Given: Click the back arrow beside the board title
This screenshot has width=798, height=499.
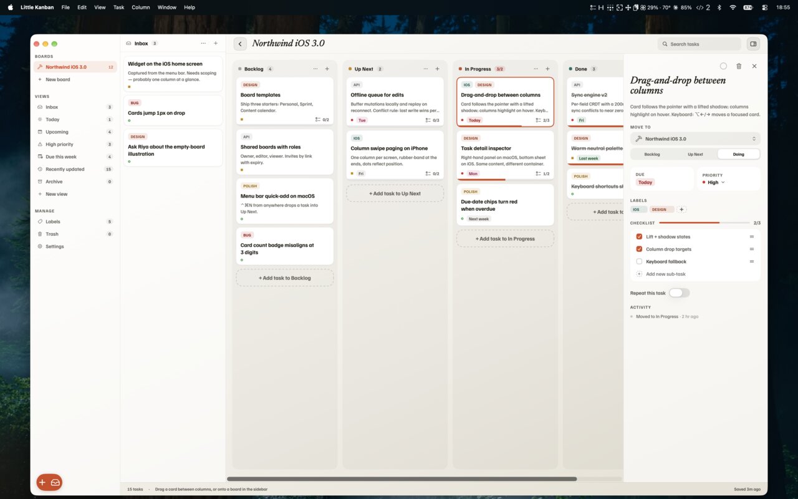Looking at the screenshot, I should coord(240,44).
